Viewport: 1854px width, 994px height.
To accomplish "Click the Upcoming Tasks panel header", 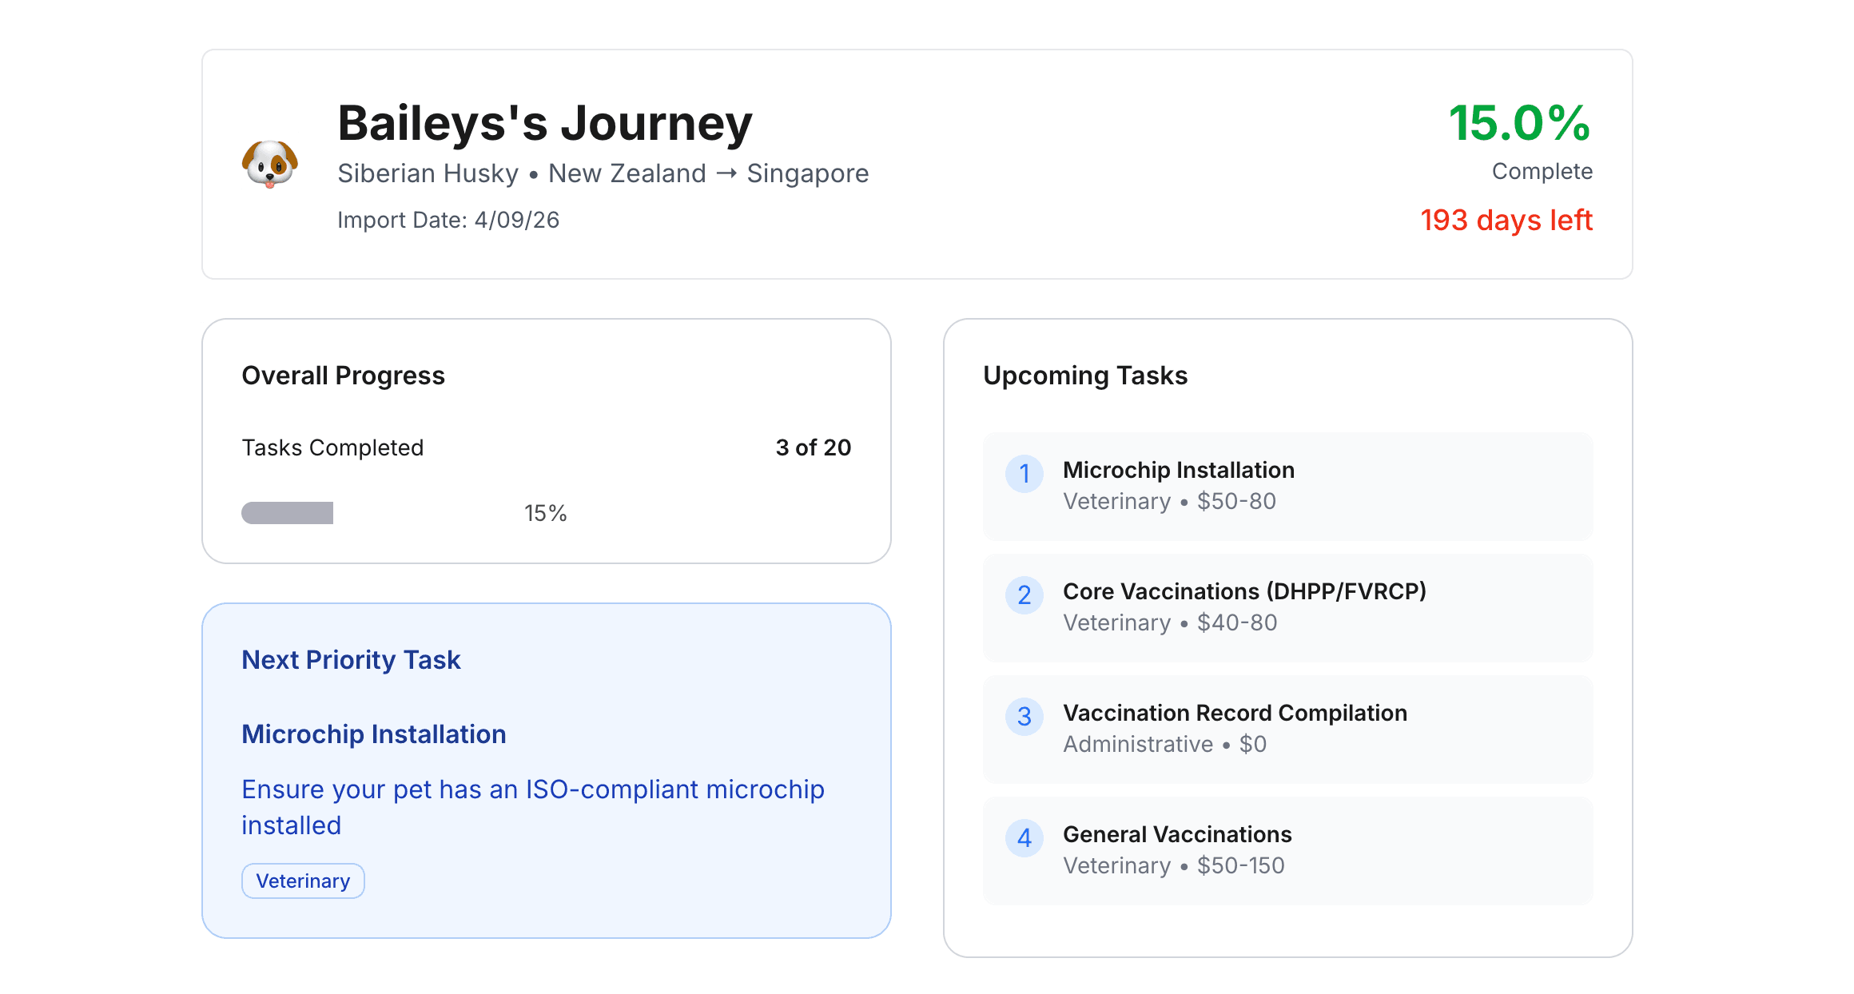I will point(1084,376).
